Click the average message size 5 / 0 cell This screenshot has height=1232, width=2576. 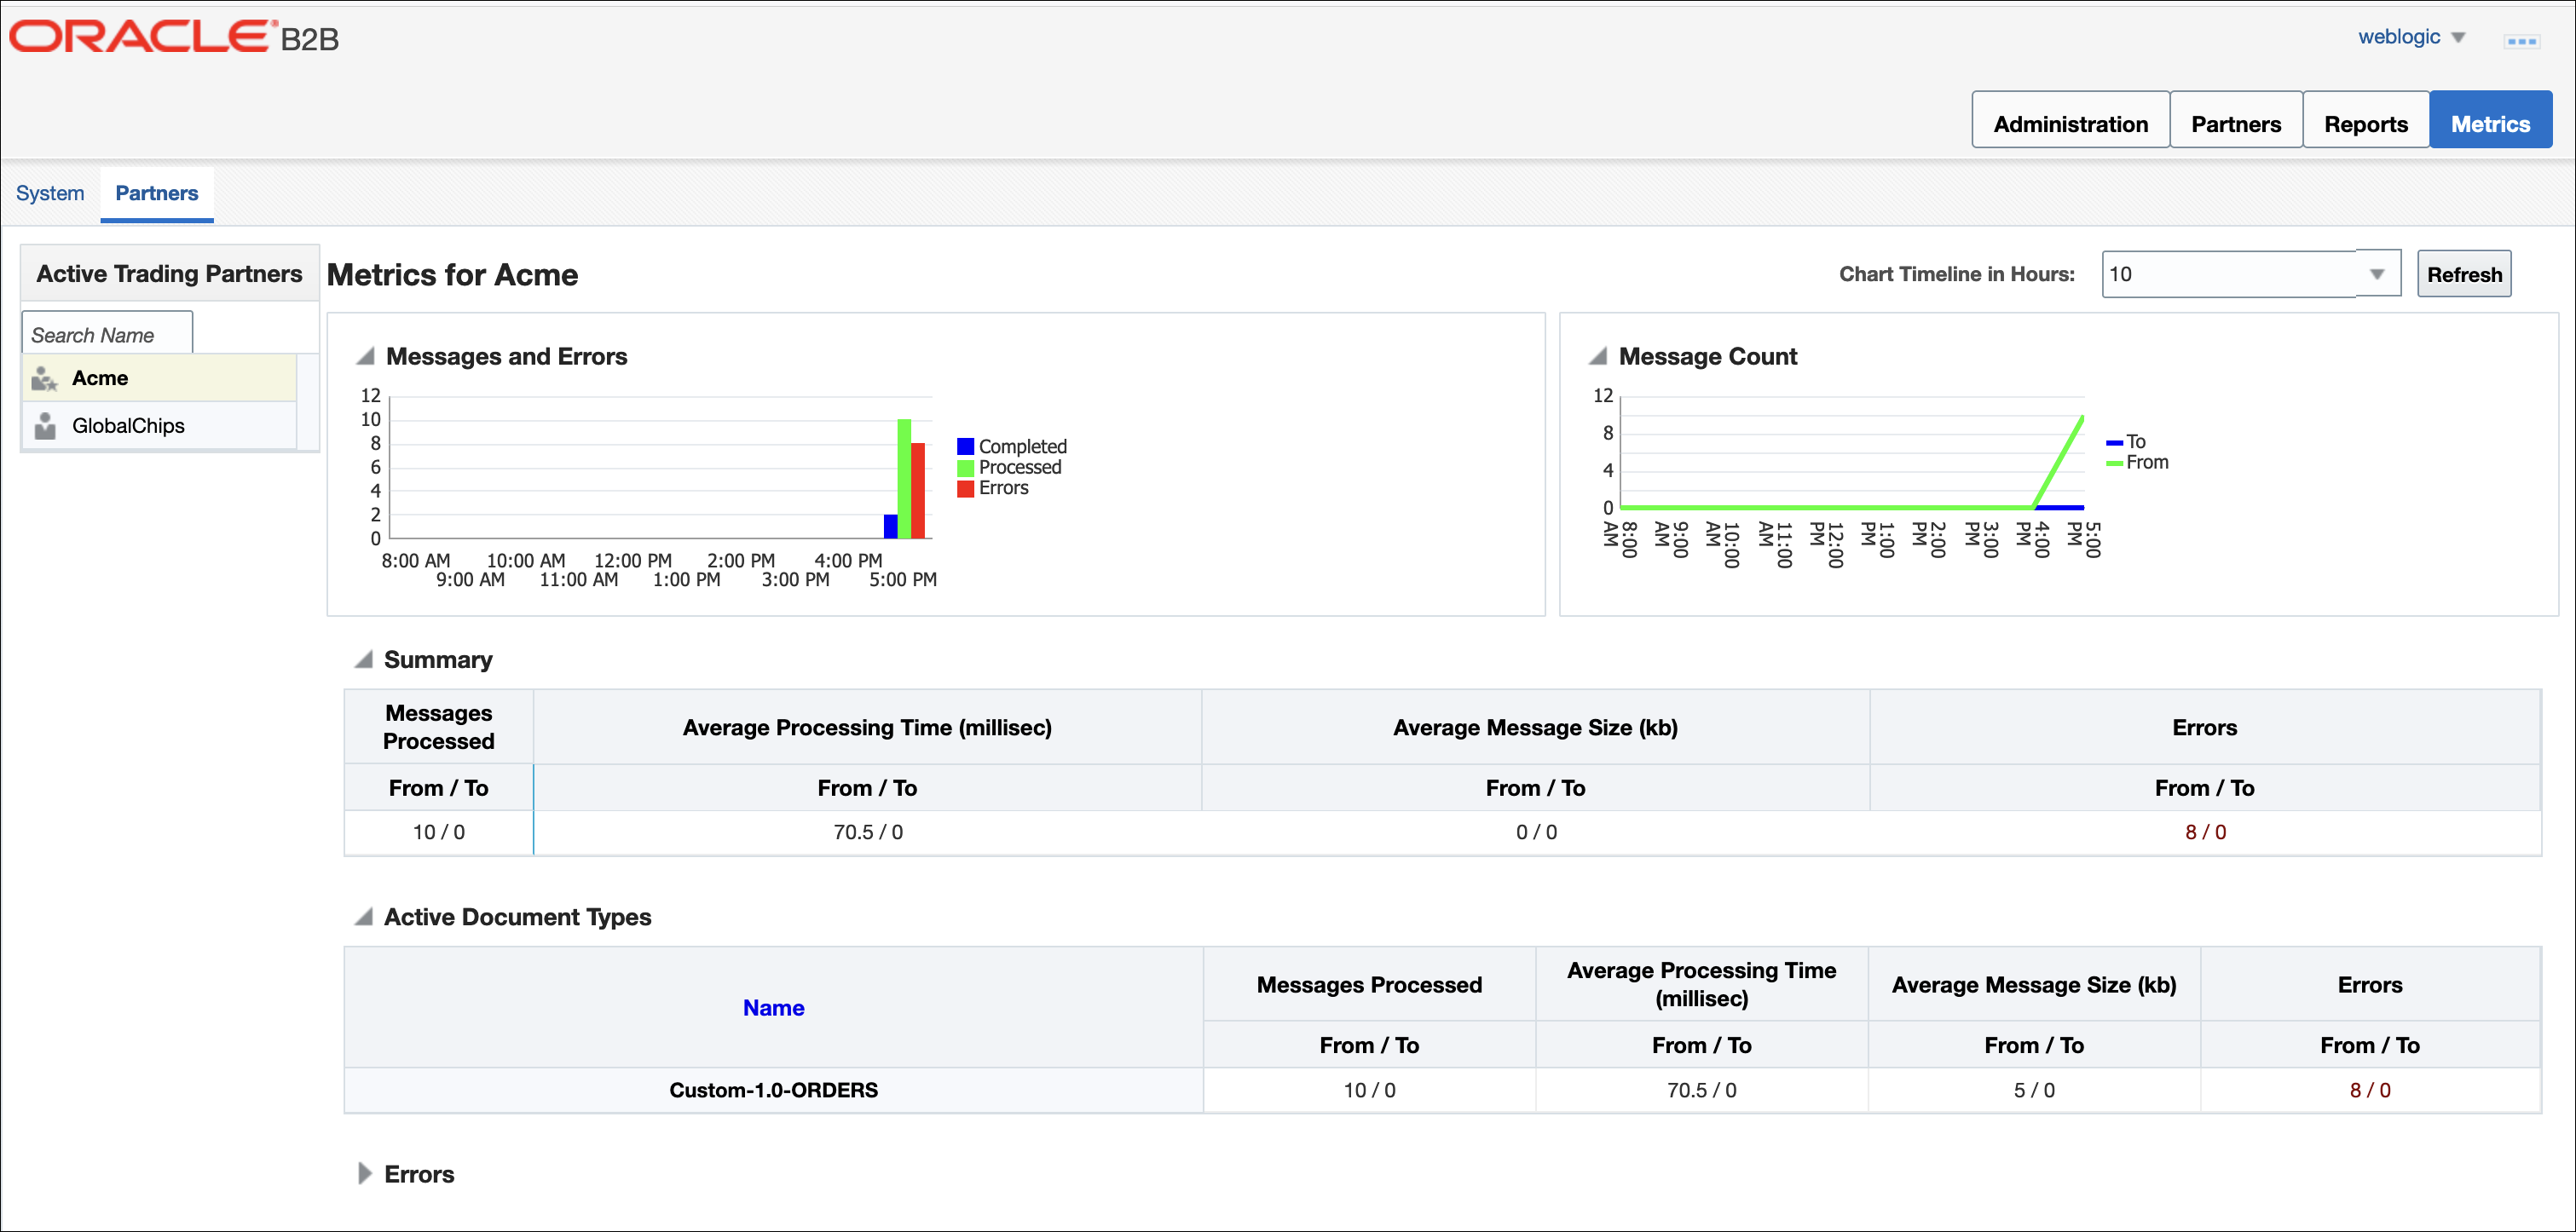[2034, 1090]
